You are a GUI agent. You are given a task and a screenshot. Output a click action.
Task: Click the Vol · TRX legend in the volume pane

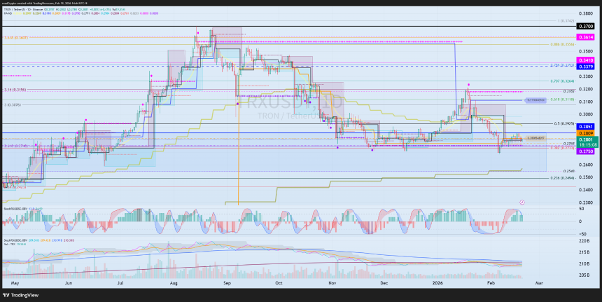9,244
